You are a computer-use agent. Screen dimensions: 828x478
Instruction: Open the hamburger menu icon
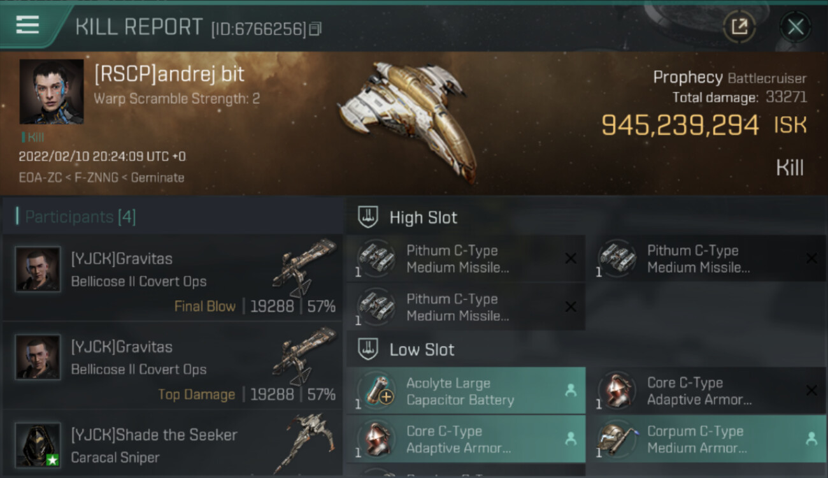coord(27,24)
